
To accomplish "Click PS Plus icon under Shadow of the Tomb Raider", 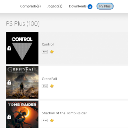I will [x=52, y=120].
